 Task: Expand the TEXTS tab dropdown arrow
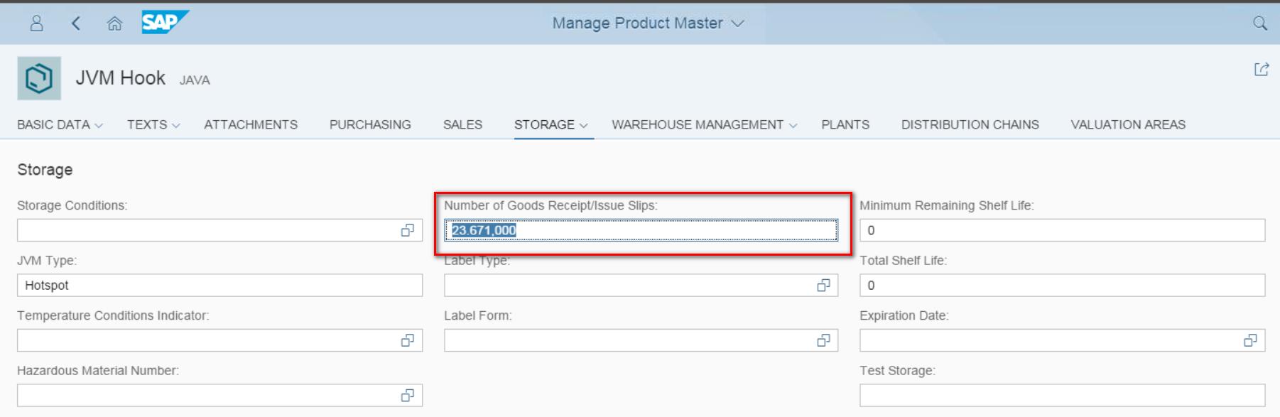(176, 126)
